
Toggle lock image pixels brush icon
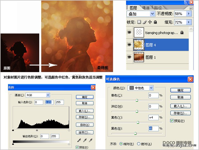tap(145, 22)
